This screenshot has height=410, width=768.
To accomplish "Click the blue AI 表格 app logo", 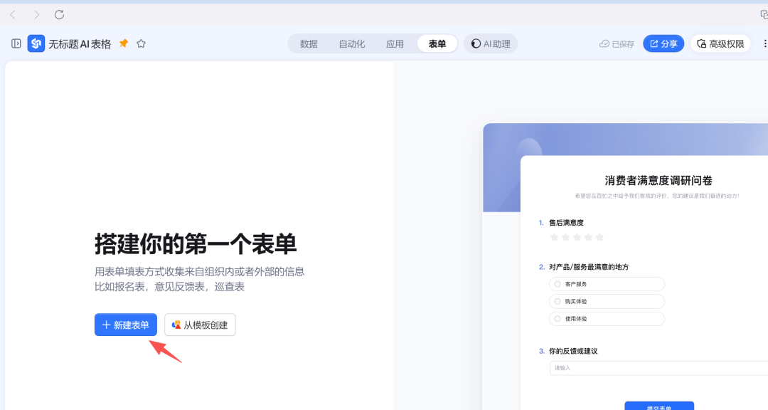I will tap(36, 43).
